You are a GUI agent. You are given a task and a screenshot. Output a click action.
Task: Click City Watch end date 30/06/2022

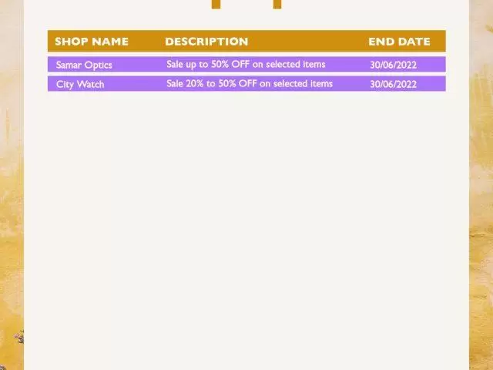[394, 84]
